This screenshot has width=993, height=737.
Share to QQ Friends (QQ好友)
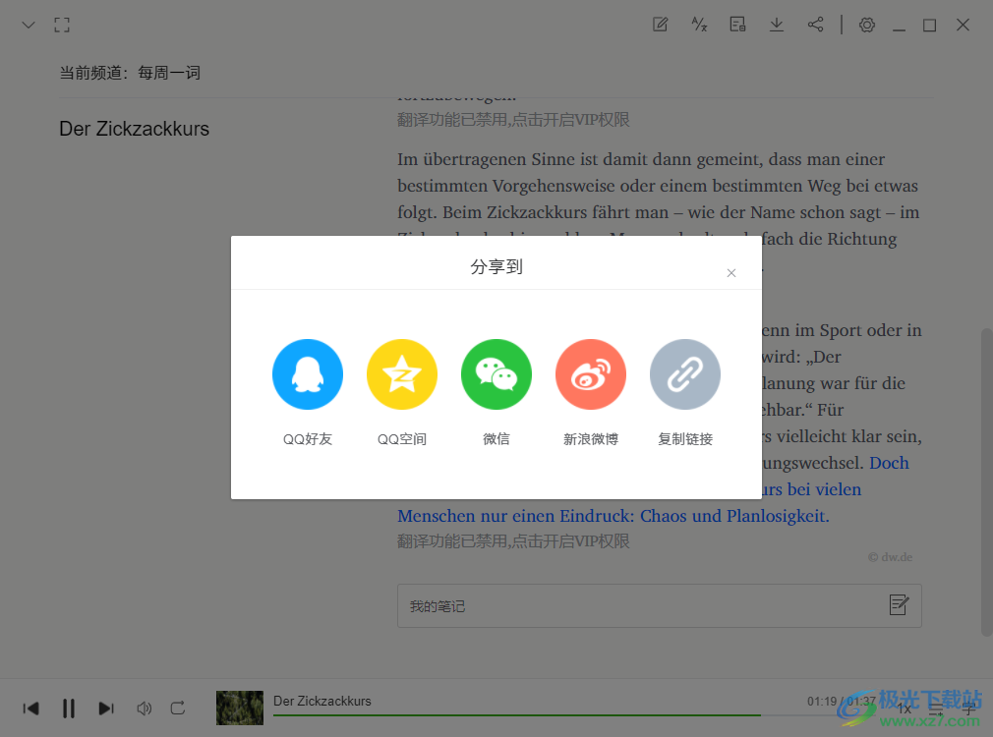pyautogui.click(x=308, y=374)
